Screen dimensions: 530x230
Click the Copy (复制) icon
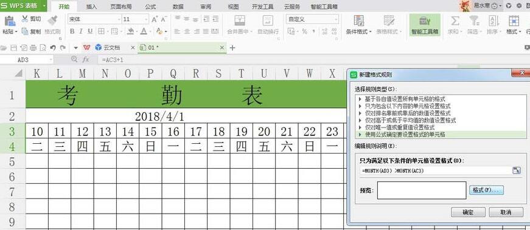pos(25,32)
